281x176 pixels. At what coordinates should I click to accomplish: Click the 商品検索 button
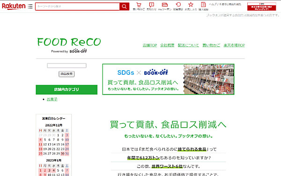(67, 74)
